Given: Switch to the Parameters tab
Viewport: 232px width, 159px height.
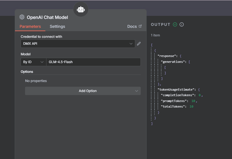Looking at the screenshot, I should pos(30,27).
